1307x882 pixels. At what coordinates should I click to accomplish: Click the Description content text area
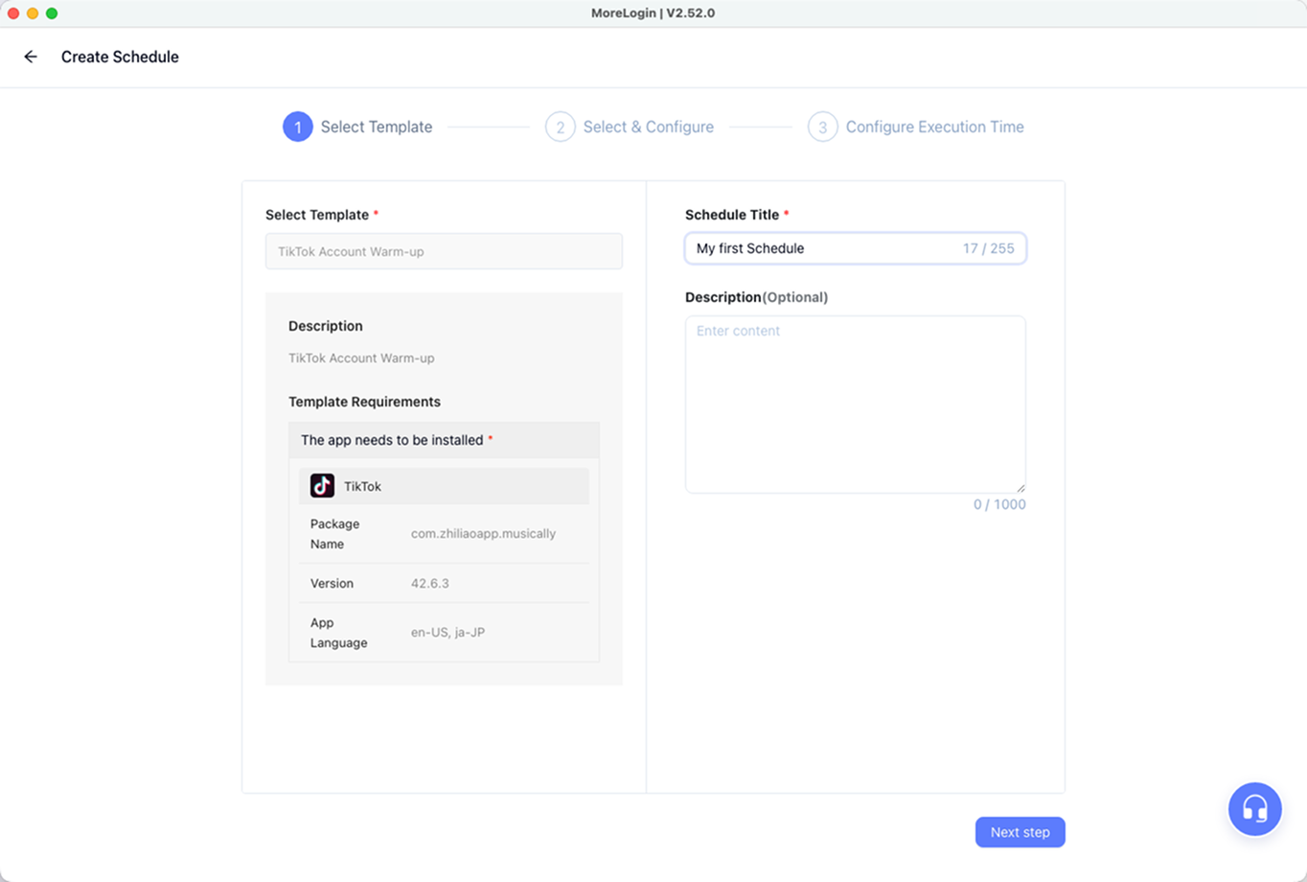[x=856, y=405]
